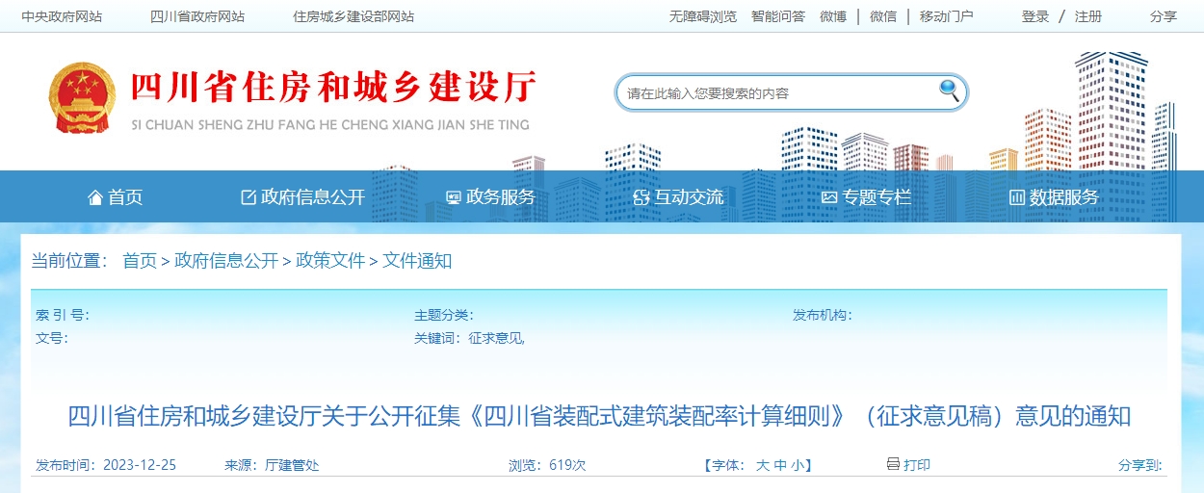Open the 移动门户 link
Viewport: 1204px width, 493px height.
pyautogui.click(x=947, y=16)
